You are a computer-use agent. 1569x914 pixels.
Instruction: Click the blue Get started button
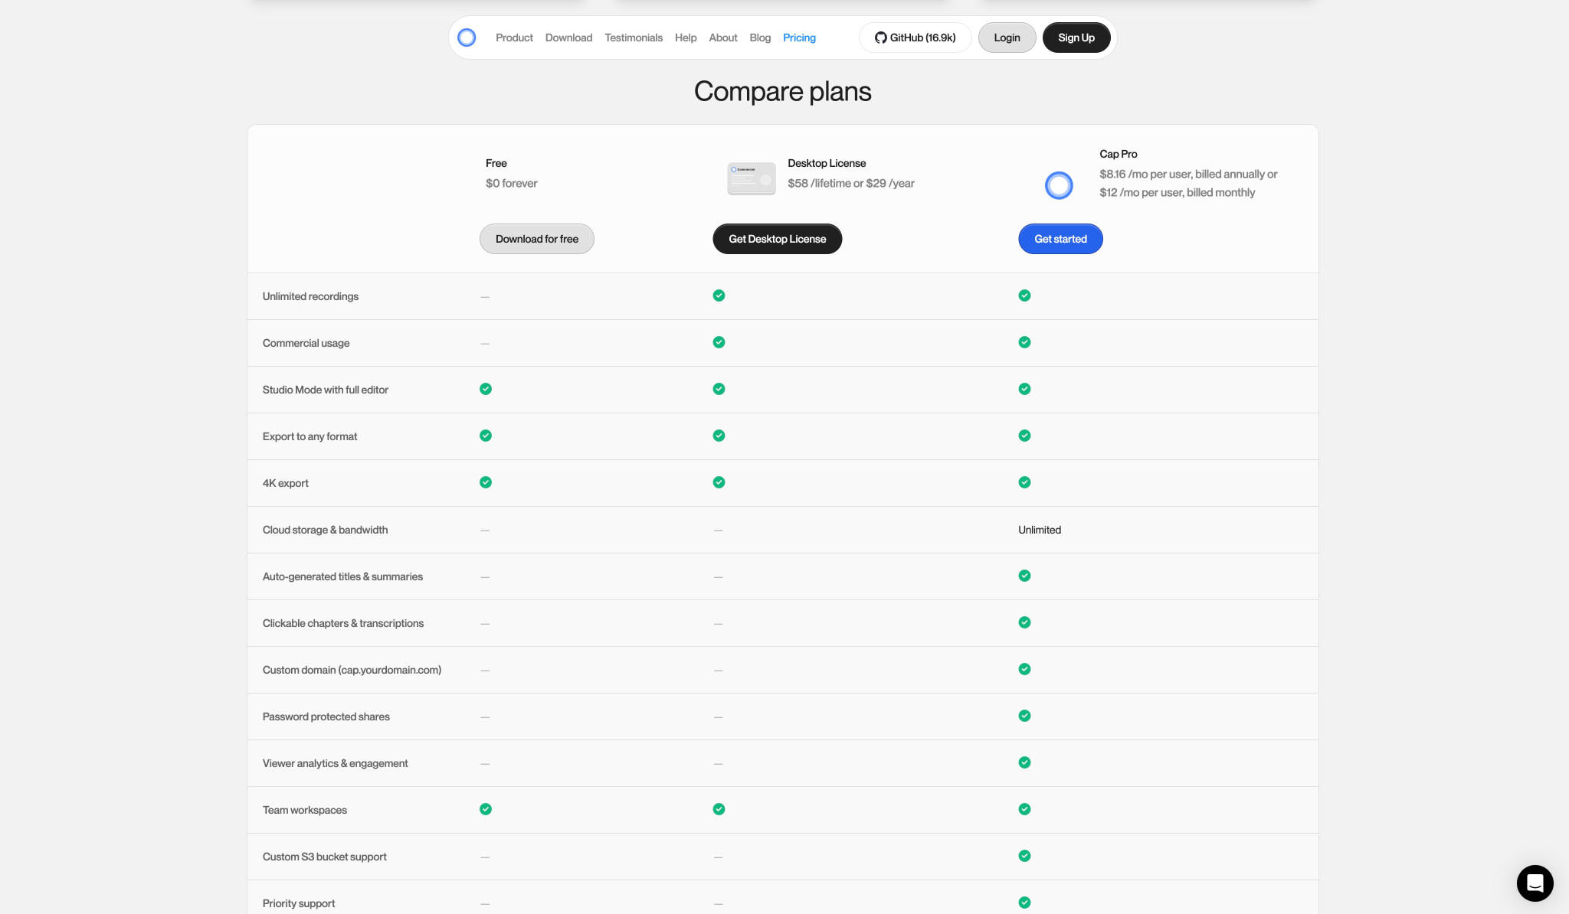[1060, 239]
